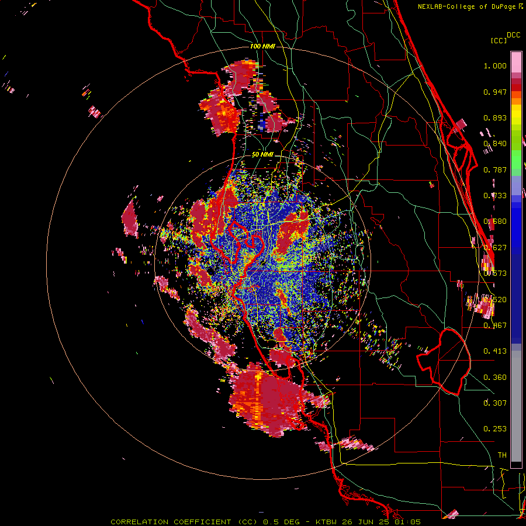The image size is (526, 526).
Task: Click the DCC product label
Action: 514,35
